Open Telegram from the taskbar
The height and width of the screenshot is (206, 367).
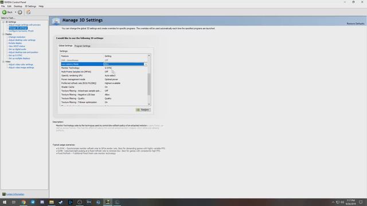[x=33, y=202]
